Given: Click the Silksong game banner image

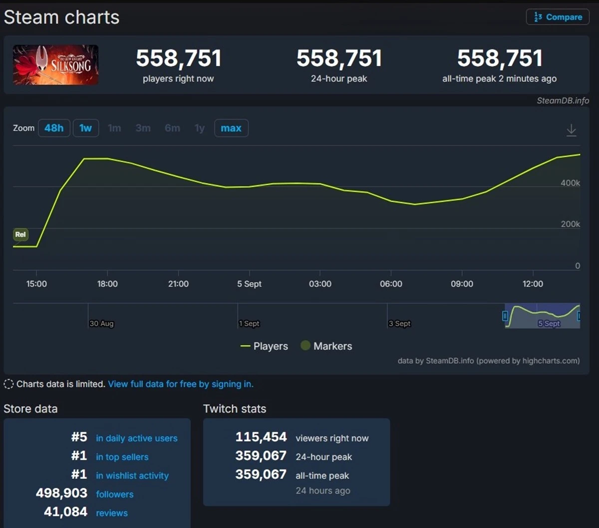Looking at the screenshot, I should pos(55,65).
